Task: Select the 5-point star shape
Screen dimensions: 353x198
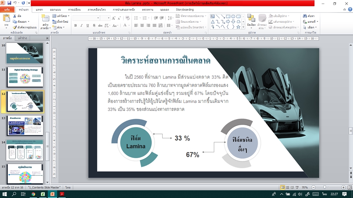Action: [238, 27]
